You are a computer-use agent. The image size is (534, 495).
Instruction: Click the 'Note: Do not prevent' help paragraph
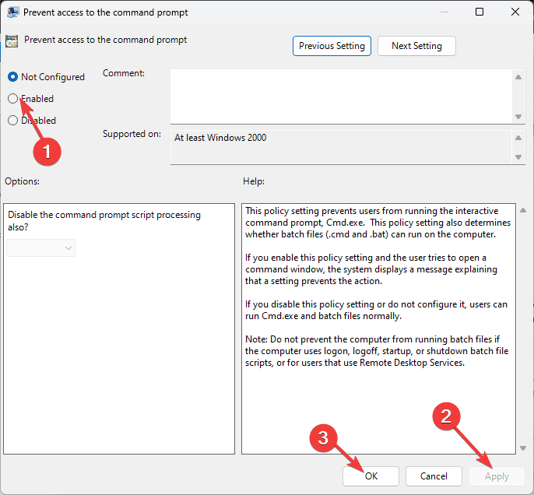(x=377, y=351)
